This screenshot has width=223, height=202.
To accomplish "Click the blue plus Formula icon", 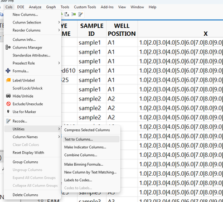I will pyautogui.click(x=8, y=71).
